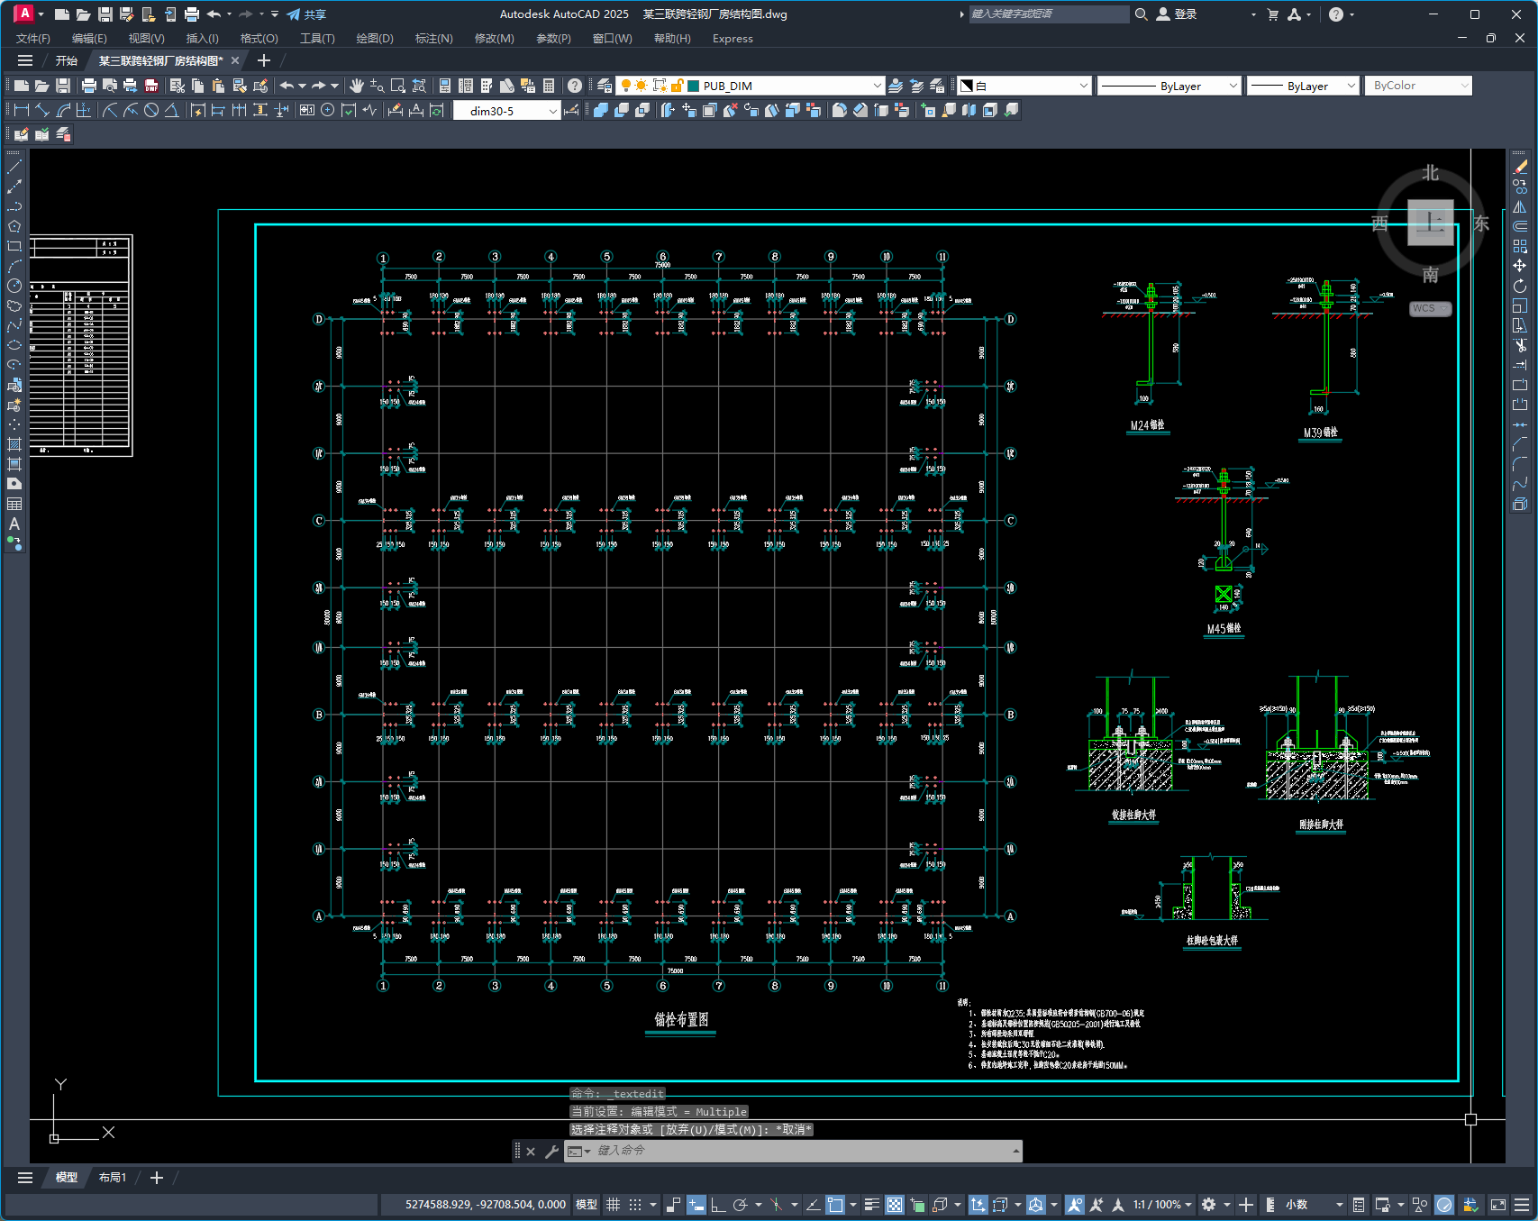Select the Trim tool in modify toolbar
Screen dimensions: 1538x1221
[1520, 345]
